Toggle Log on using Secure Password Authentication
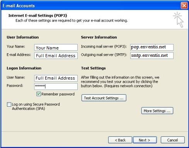Screen dimensions: 189x148 pos(9,104)
